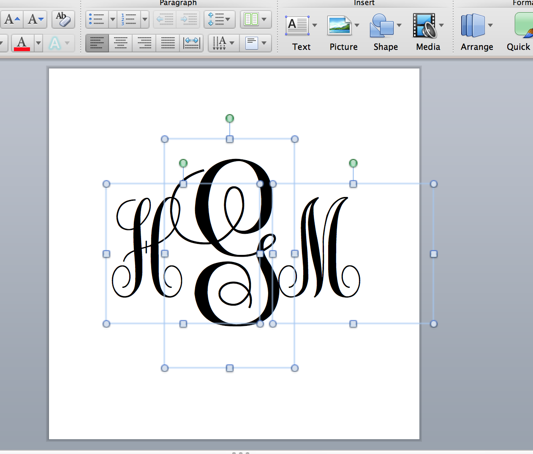Decrease the font size
The width and height of the screenshot is (533, 454).
coord(35,19)
